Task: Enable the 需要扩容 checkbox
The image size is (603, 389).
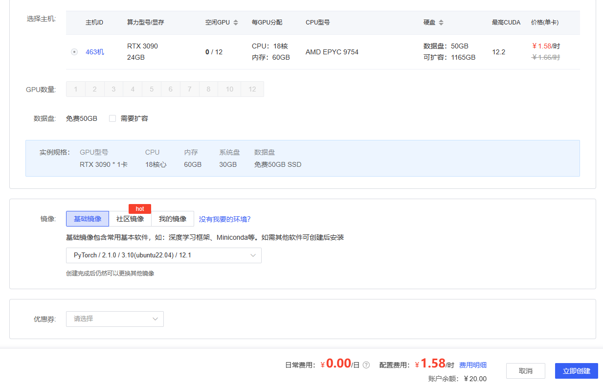Action: tap(112, 118)
